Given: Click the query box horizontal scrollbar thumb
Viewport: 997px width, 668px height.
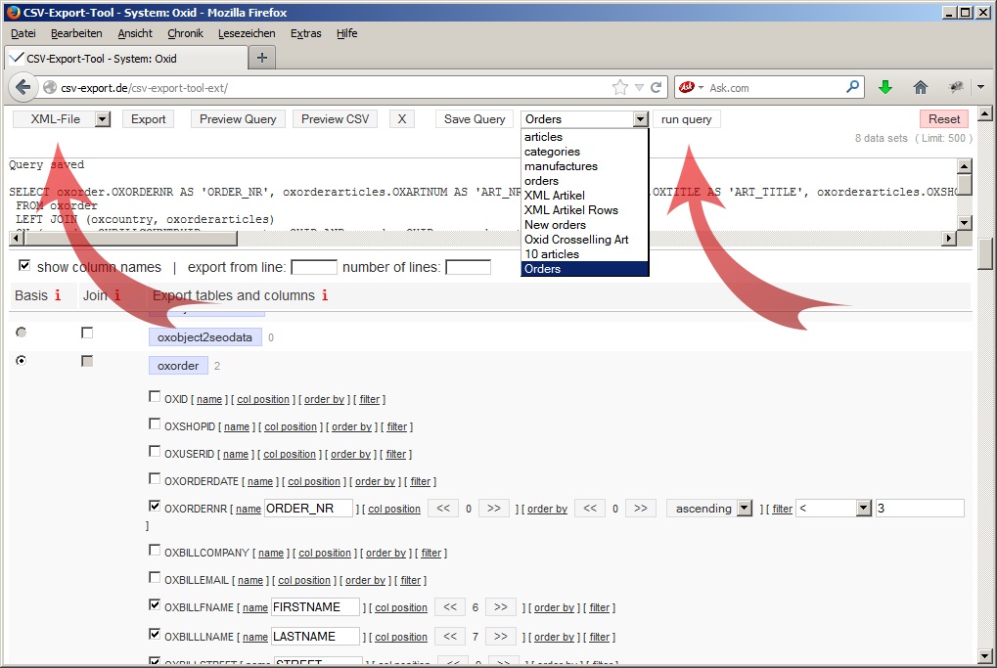Looking at the screenshot, I should point(130,239).
